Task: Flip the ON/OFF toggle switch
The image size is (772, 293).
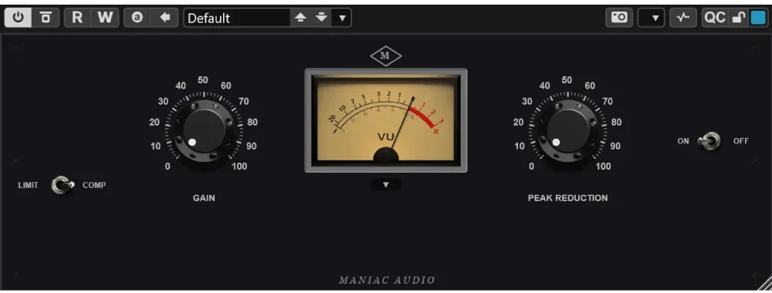Action: pyautogui.click(x=709, y=141)
